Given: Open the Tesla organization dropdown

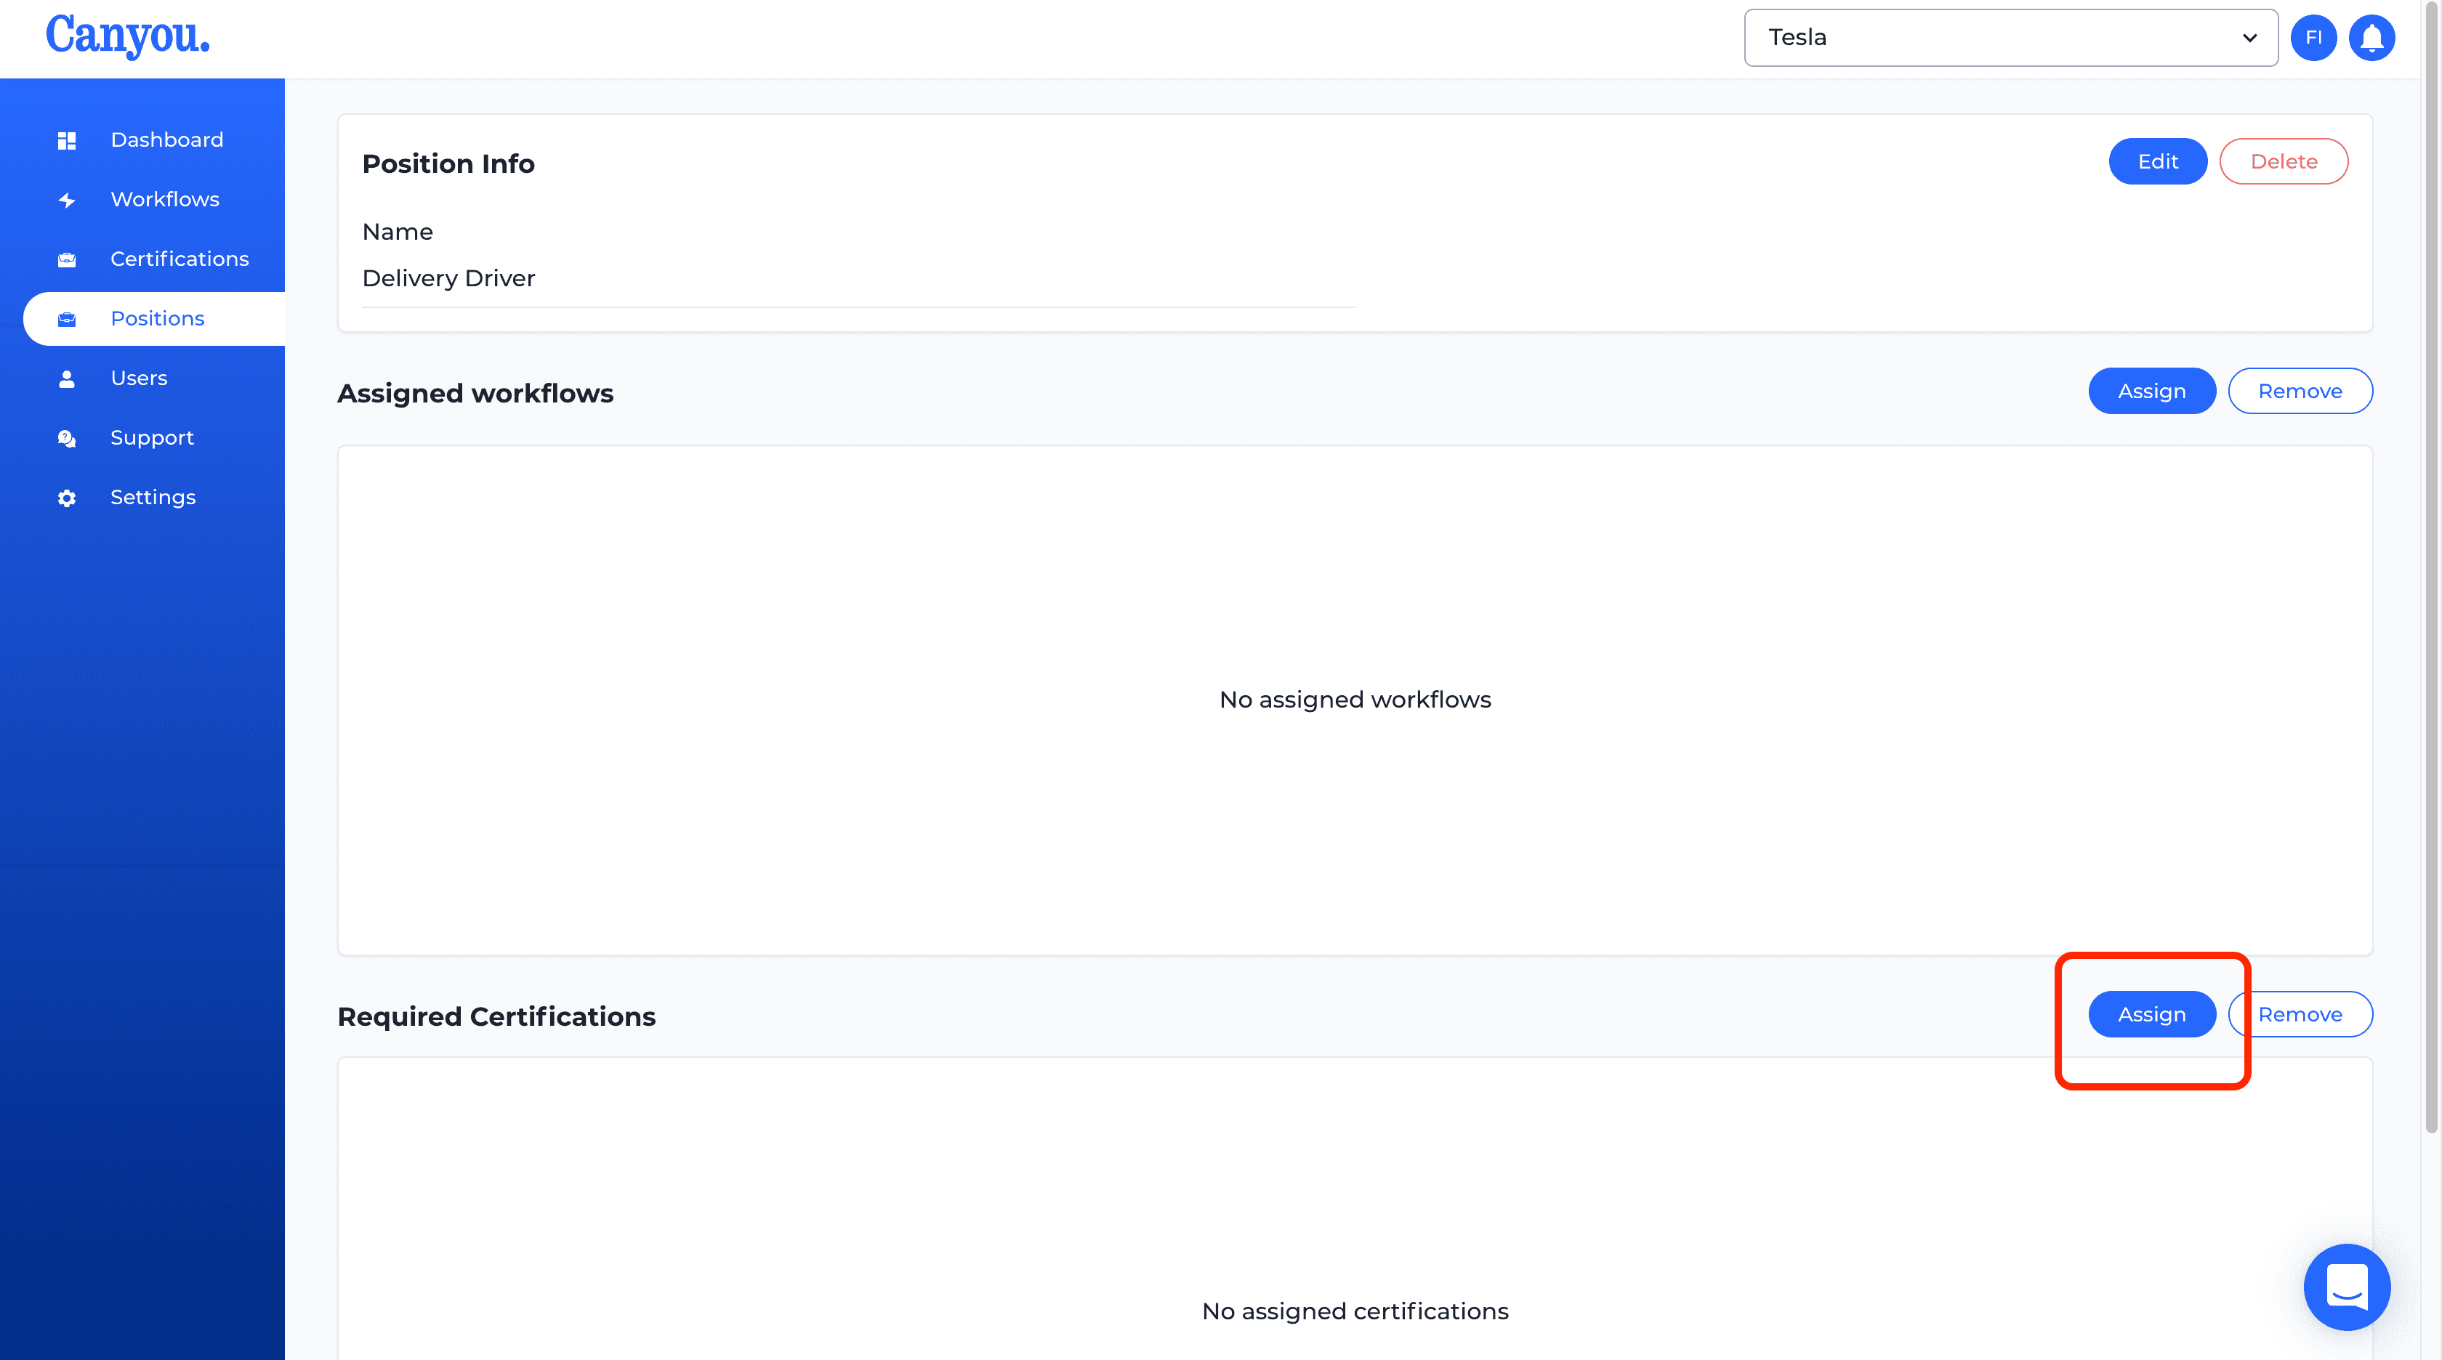Looking at the screenshot, I should (x=2011, y=38).
